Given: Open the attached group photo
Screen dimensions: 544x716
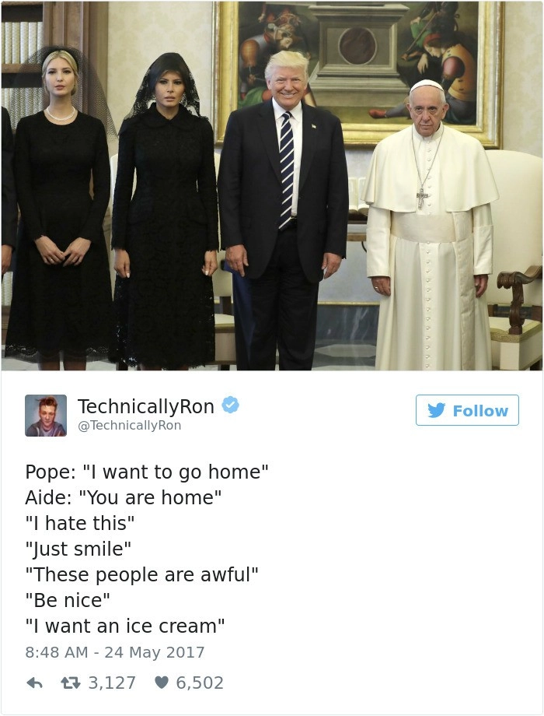Looking at the screenshot, I should [x=272, y=186].
